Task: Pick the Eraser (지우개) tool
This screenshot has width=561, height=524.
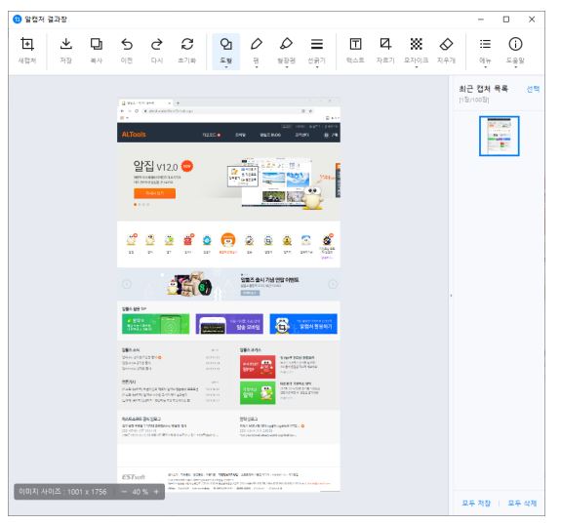Action: point(446,50)
